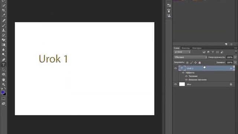The width and height of the screenshot is (238, 134).
Task: Select the Eyedropper tool
Action: (x=4, y=15)
